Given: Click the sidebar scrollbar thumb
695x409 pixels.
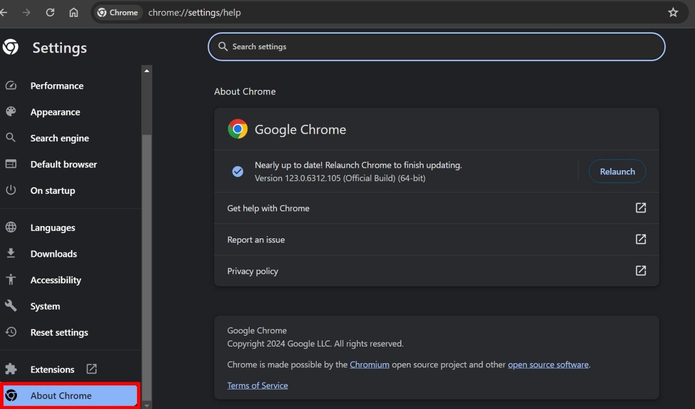Looking at the screenshot, I should [x=147, y=267].
